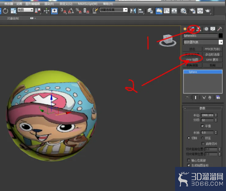226x191 pixels.
Task: Open the Display panel tab
Action: click(213, 29)
